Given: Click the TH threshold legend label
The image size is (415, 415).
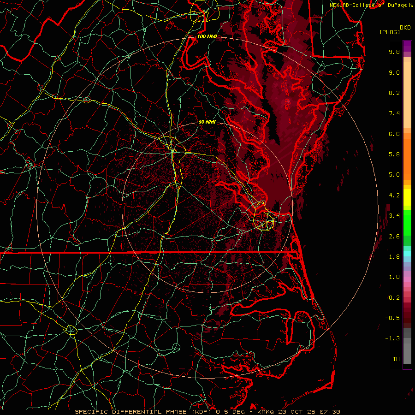Looking at the screenshot, I should 396,359.
